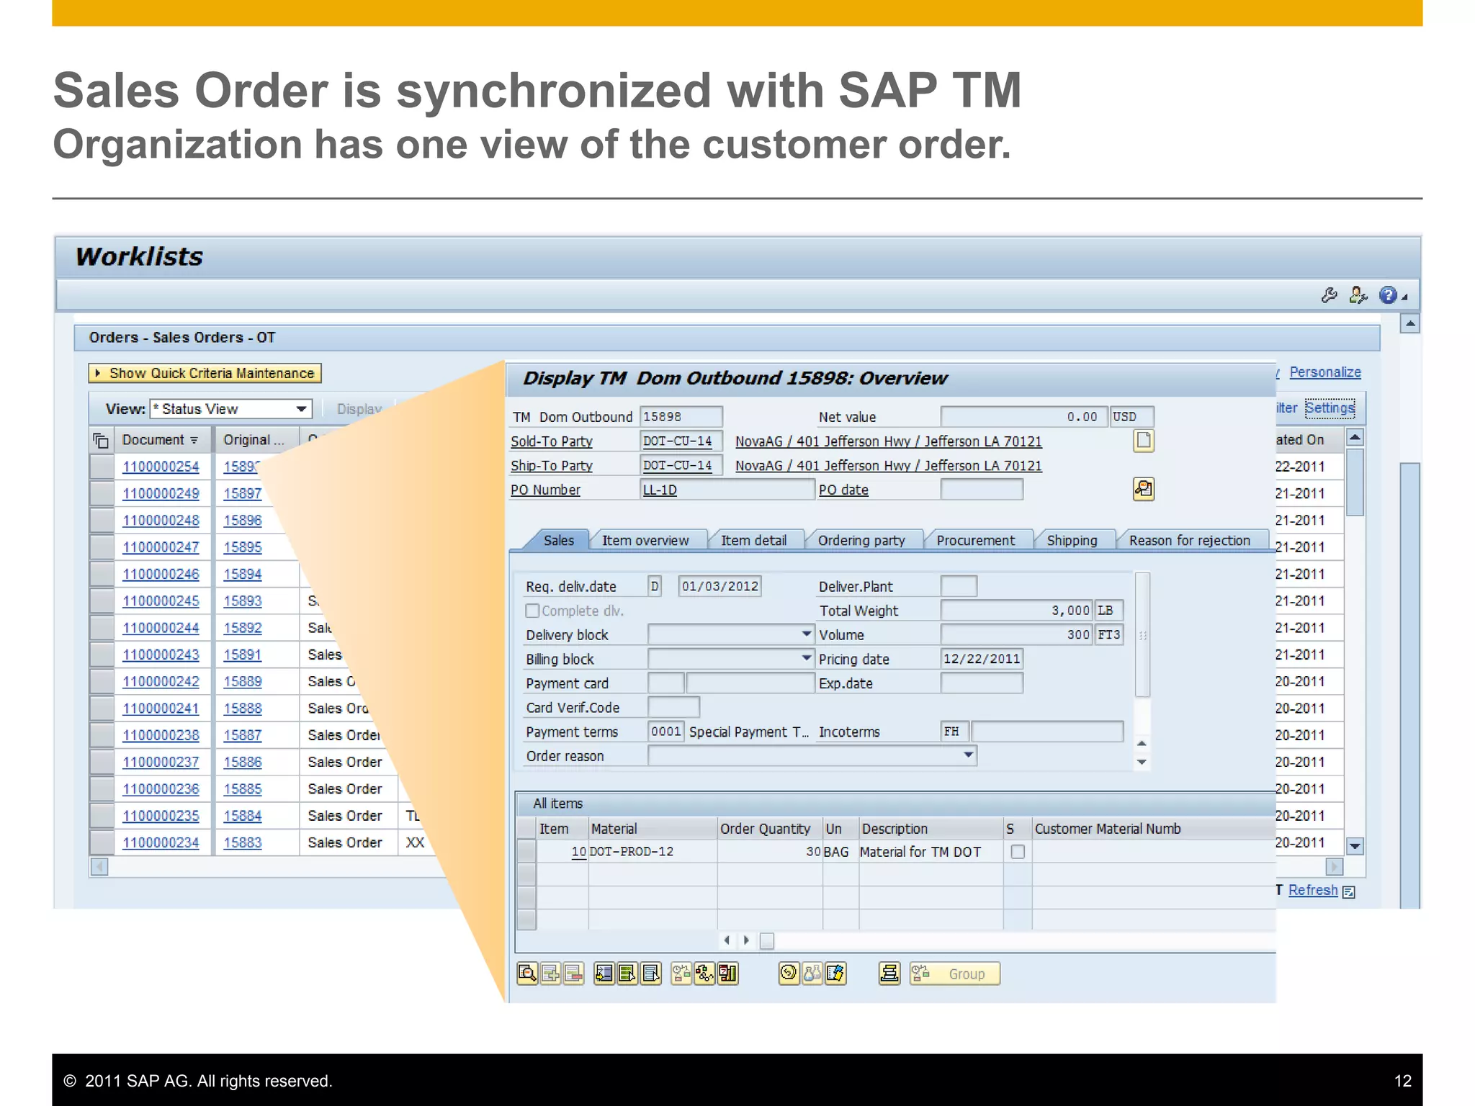Open document link 1100000245
1475x1106 pixels.
tap(161, 601)
